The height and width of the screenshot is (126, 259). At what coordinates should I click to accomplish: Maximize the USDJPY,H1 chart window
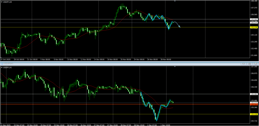pos(250,63)
